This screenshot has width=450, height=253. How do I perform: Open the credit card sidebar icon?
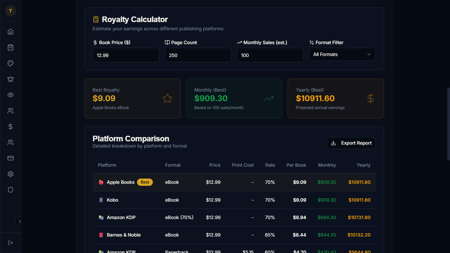click(11, 158)
